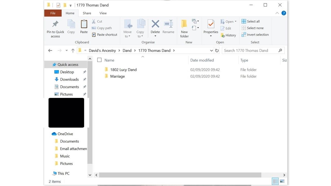Check the select-all checkbox beside Name column
The width and height of the screenshot is (331, 186).
coord(99,59)
